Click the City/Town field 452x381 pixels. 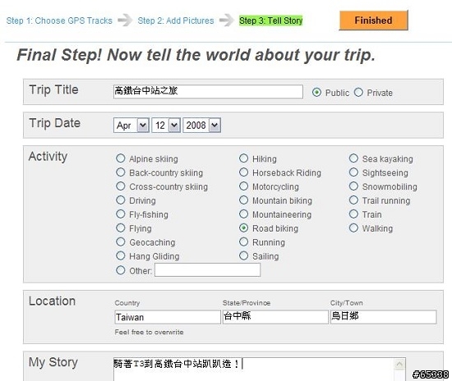pos(384,317)
